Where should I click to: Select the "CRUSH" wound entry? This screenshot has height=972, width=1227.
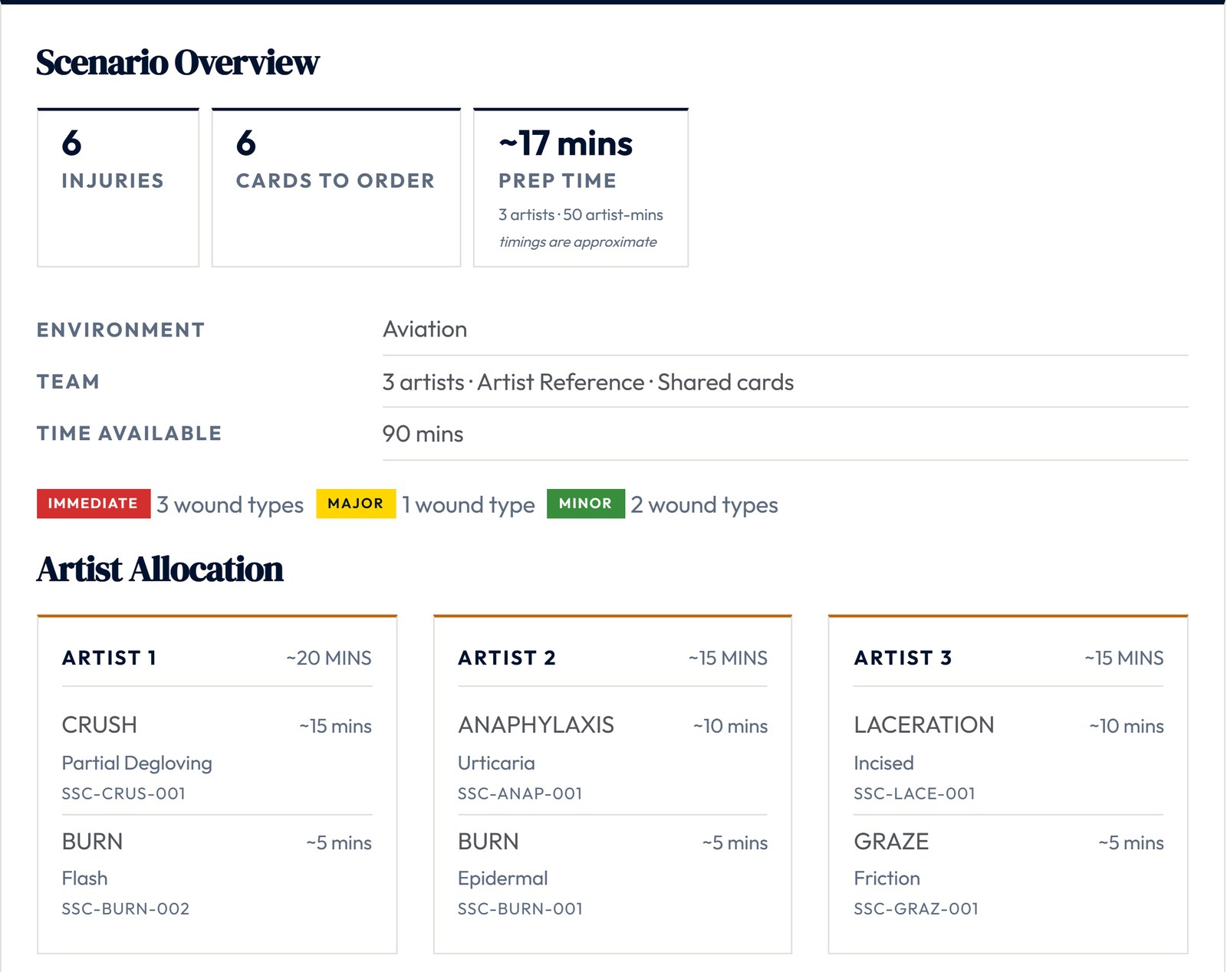100,725
